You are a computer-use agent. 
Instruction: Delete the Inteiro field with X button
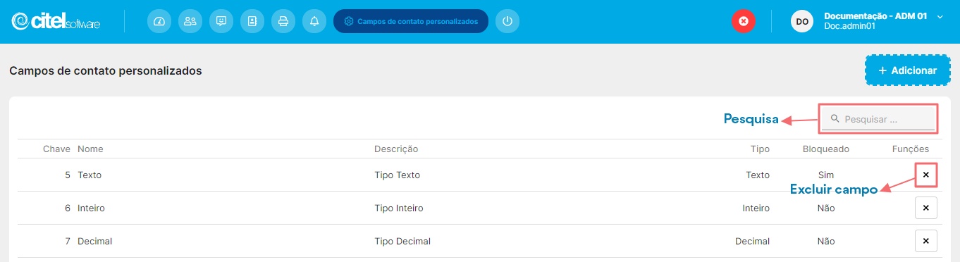coord(926,208)
